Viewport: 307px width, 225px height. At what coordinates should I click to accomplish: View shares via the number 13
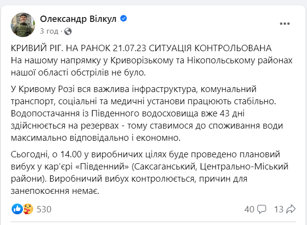(279, 209)
